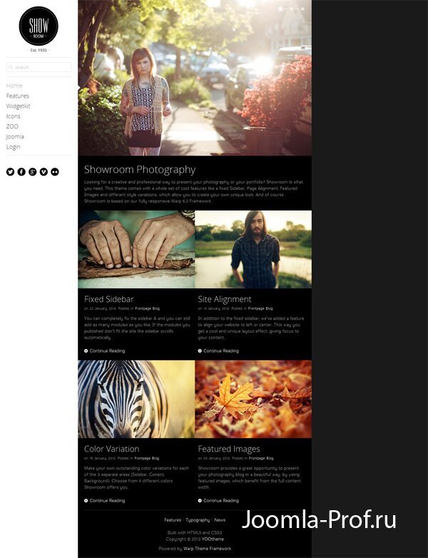Viewport: 428px width, 558px height.
Task: Open the Facebook social icon
Action: (x=21, y=172)
